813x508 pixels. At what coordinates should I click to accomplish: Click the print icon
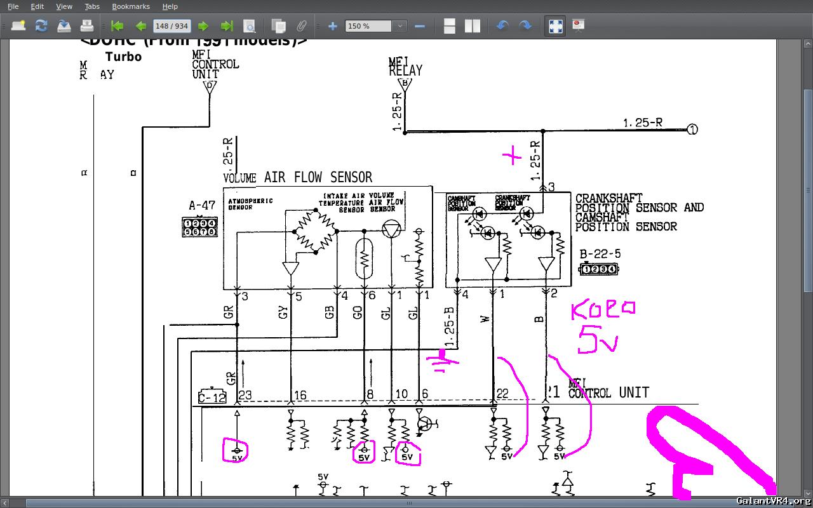coord(87,26)
